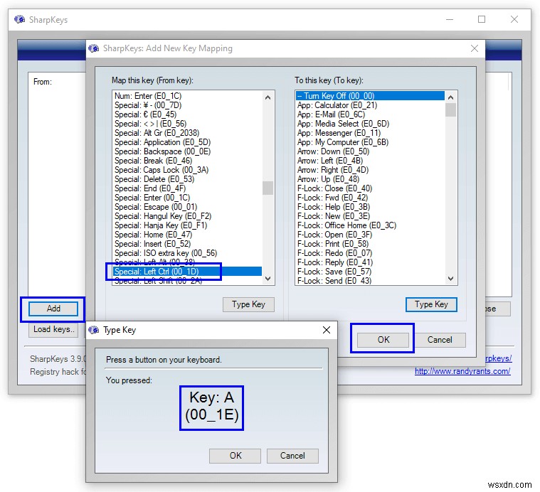
Task: Click the icon in Type Key title bar
Action: [x=93, y=330]
